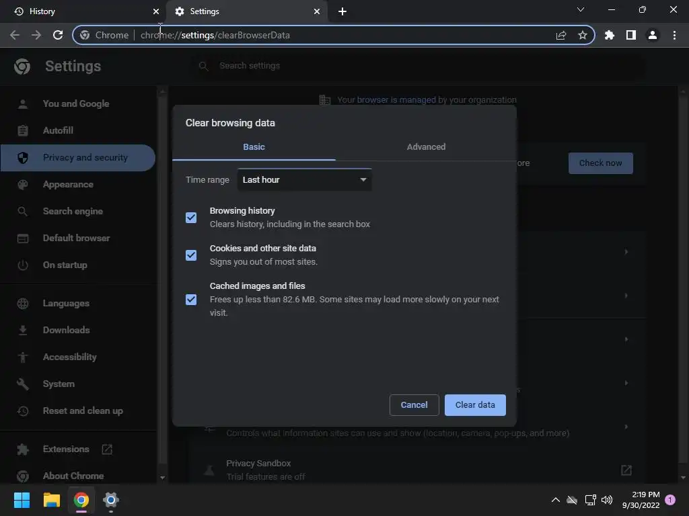Open Chrome three-dot menu

(674, 35)
